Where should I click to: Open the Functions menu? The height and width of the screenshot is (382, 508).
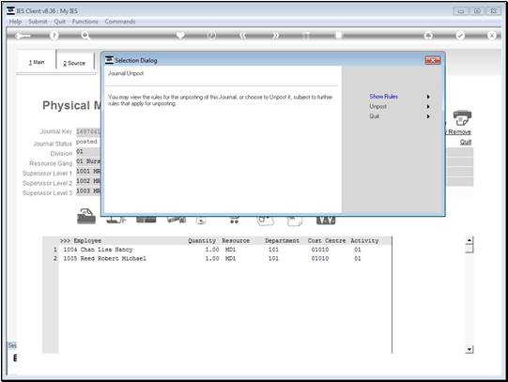pos(85,22)
